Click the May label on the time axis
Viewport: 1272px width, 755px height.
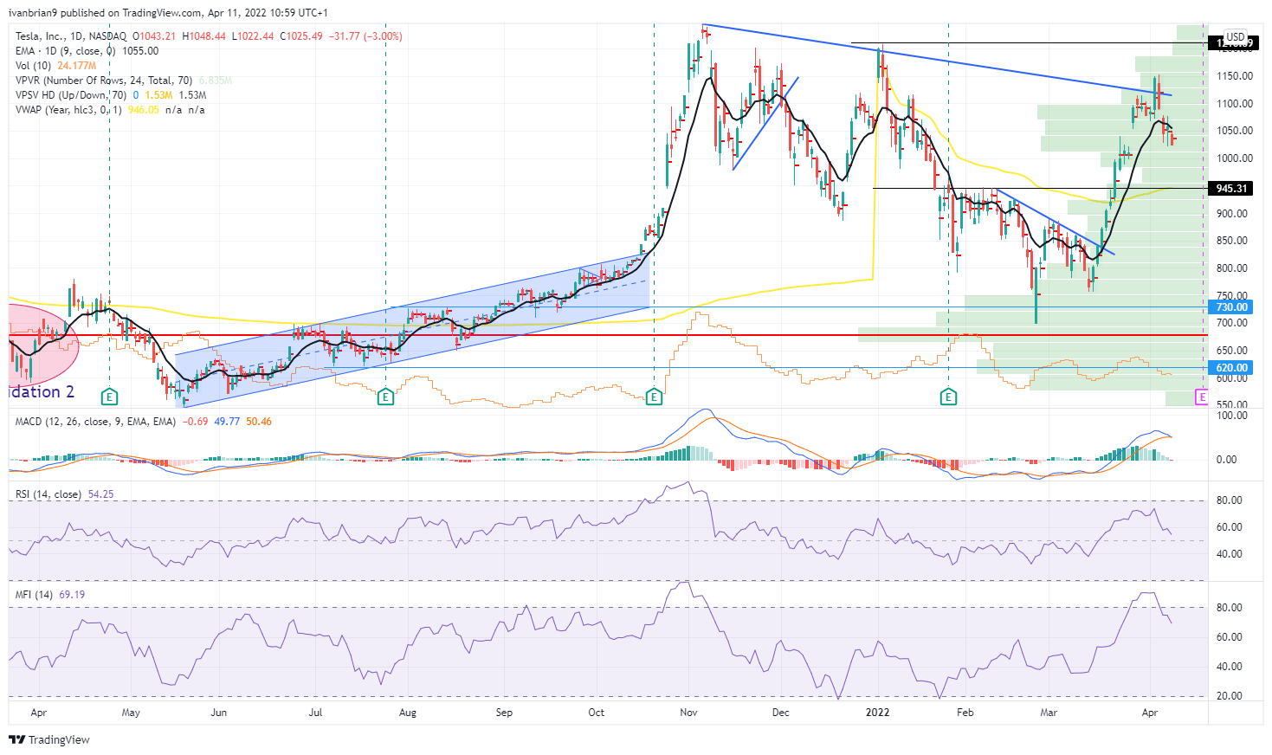click(x=131, y=713)
